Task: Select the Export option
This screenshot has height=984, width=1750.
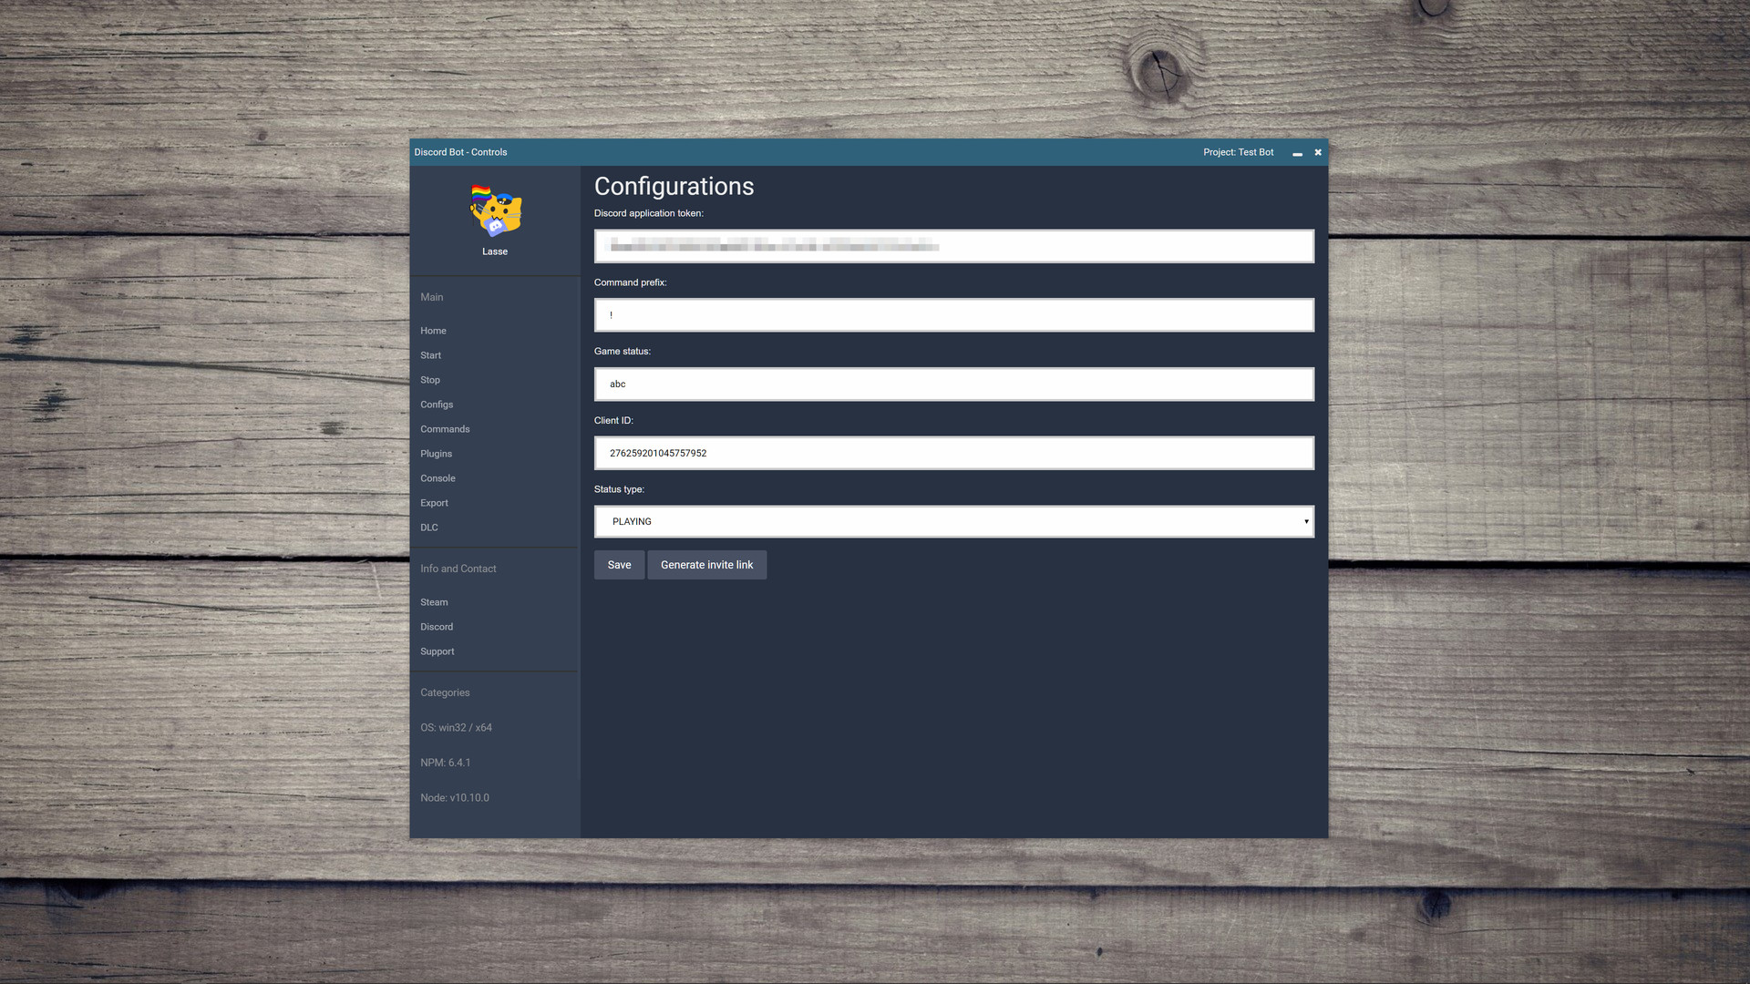Action: coord(434,502)
